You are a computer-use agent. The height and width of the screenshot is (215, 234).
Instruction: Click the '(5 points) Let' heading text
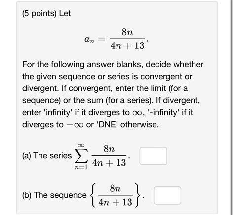[46, 13]
